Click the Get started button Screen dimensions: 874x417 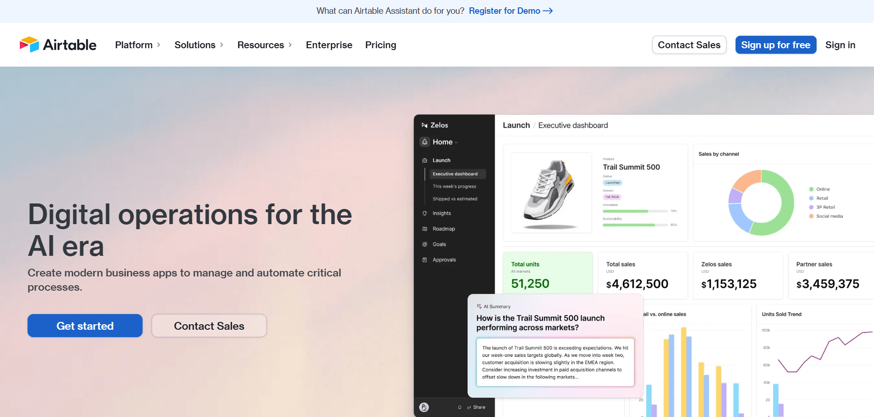coord(85,326)
